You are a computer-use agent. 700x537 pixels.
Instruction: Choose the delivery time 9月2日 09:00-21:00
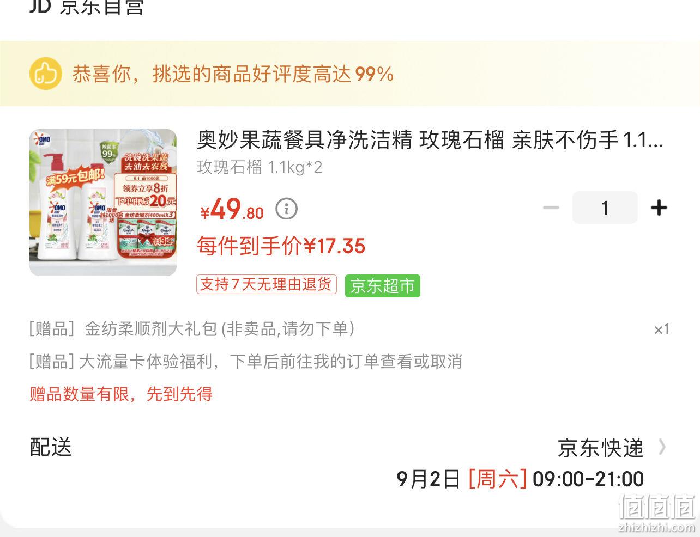pyautogui.click(x=520, y=479)
